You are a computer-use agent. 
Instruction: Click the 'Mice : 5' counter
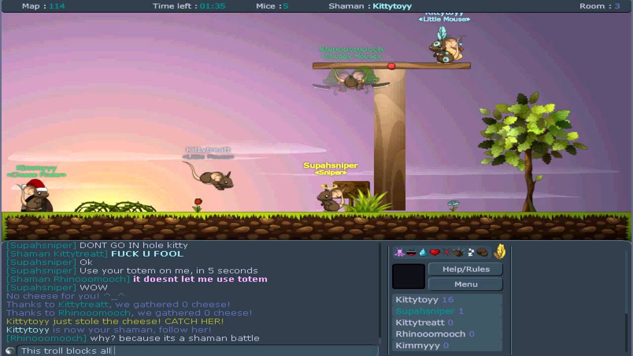[x=272, y=6]
